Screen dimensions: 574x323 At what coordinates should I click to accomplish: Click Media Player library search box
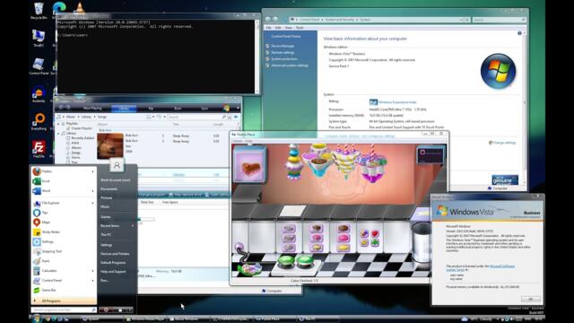click(x=197, y=117)
